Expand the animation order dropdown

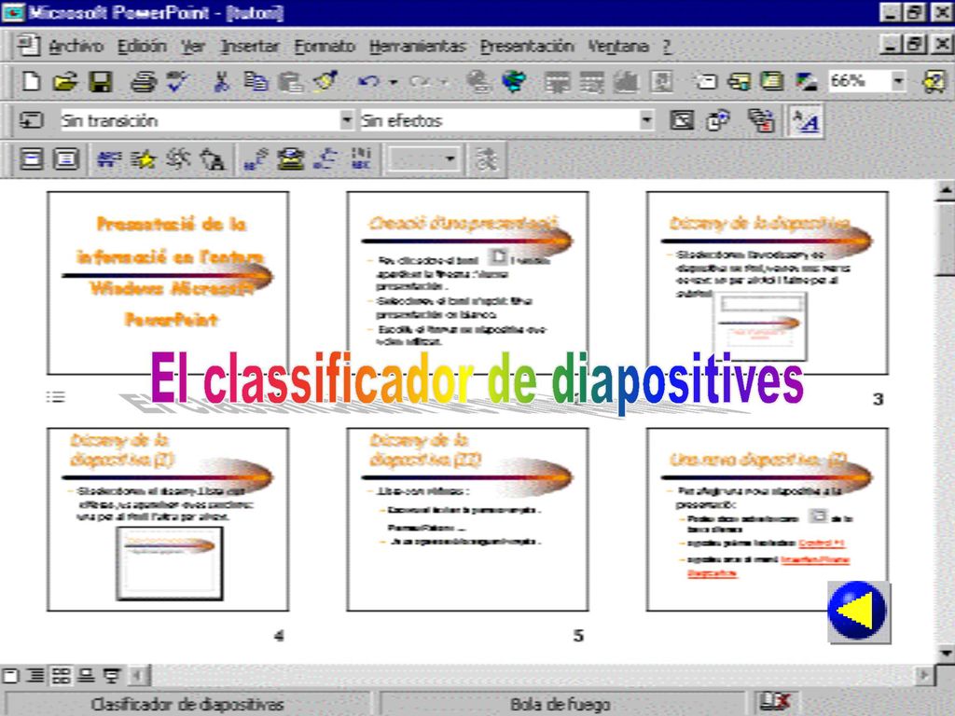[x=450, y=159]
